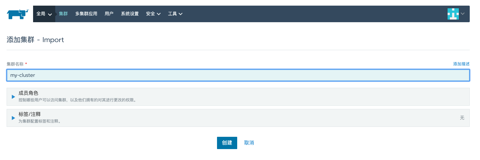Open the 多集群应用 menu item
This screenshot has width=480, height=160.
pos(86,14)
